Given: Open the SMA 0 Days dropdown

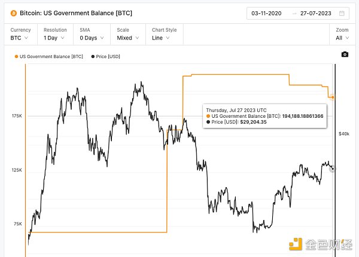Looking at the screenshot, I should 94,38.
